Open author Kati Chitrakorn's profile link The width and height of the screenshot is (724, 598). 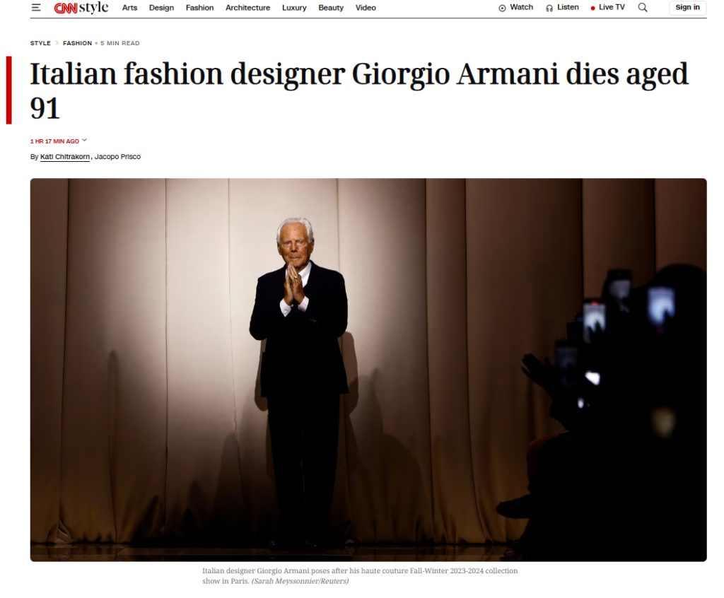click(65, 157)
